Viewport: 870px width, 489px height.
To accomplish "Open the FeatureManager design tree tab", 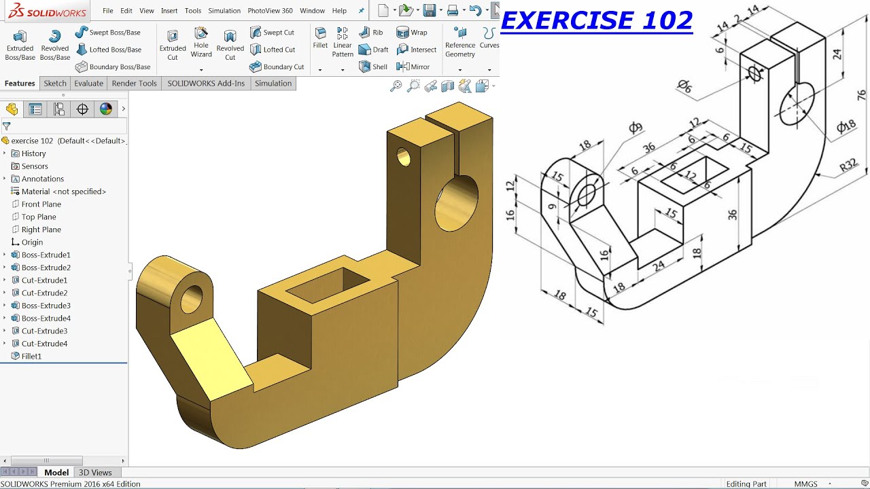I will pos(12,109).
